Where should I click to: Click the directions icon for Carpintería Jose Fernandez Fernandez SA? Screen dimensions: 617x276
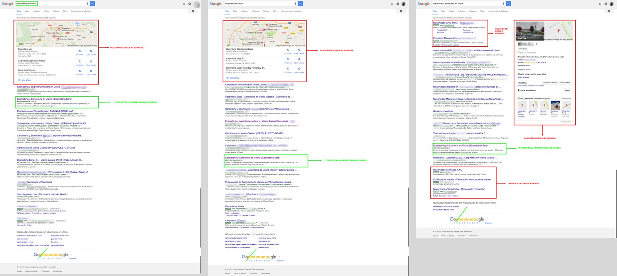coord(299,69)
